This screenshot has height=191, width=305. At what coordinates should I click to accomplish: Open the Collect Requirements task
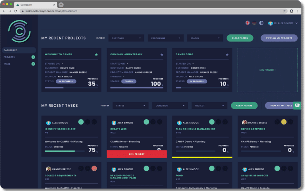[x=61, y=176]
